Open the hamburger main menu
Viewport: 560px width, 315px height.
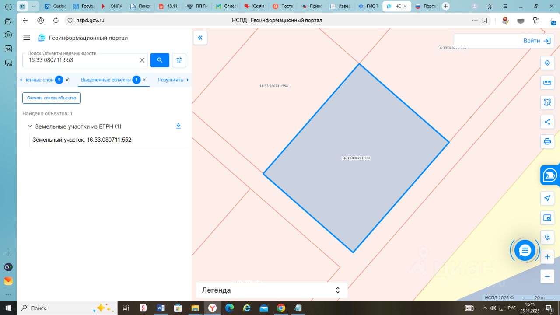(x=27, y=38)
